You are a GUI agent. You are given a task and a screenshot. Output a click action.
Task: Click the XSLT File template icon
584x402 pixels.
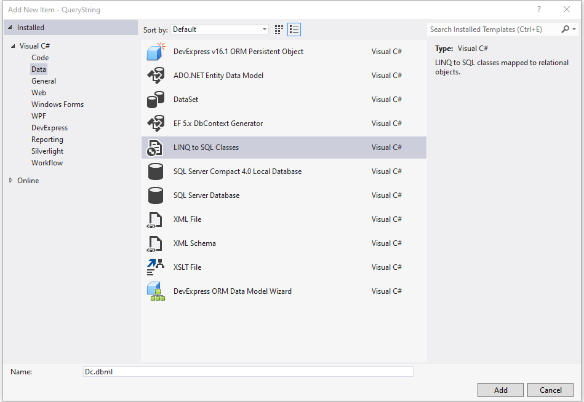click(x=156, y=267)
